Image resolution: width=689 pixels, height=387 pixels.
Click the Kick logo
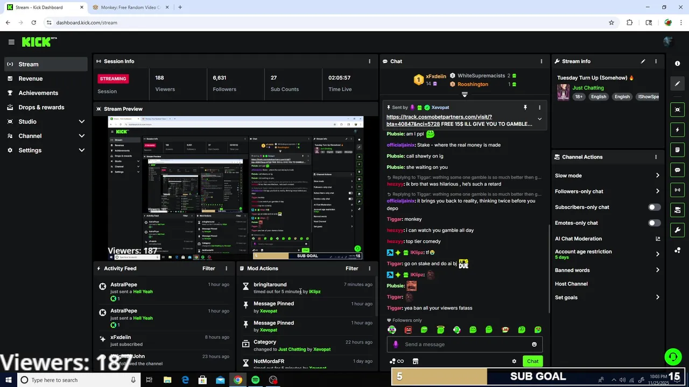[x=39, y=42]
